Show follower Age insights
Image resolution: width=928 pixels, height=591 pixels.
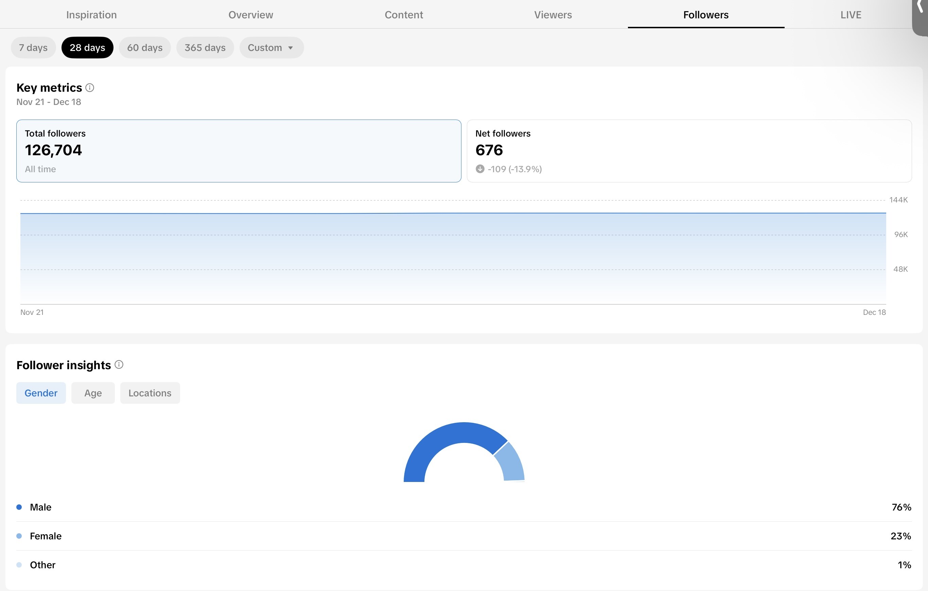[x=93, y=393]
